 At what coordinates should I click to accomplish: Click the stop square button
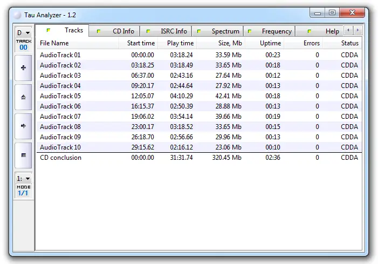pos(23,155)
